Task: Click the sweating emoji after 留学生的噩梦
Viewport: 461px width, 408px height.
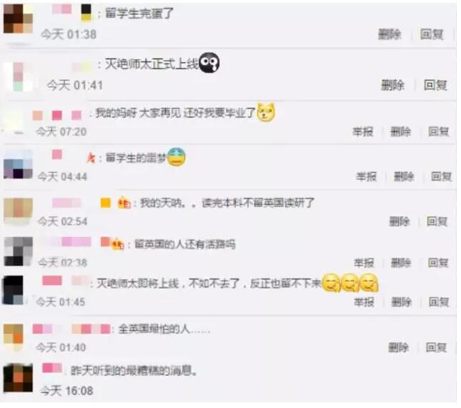Action: click(x=176, y=157)
